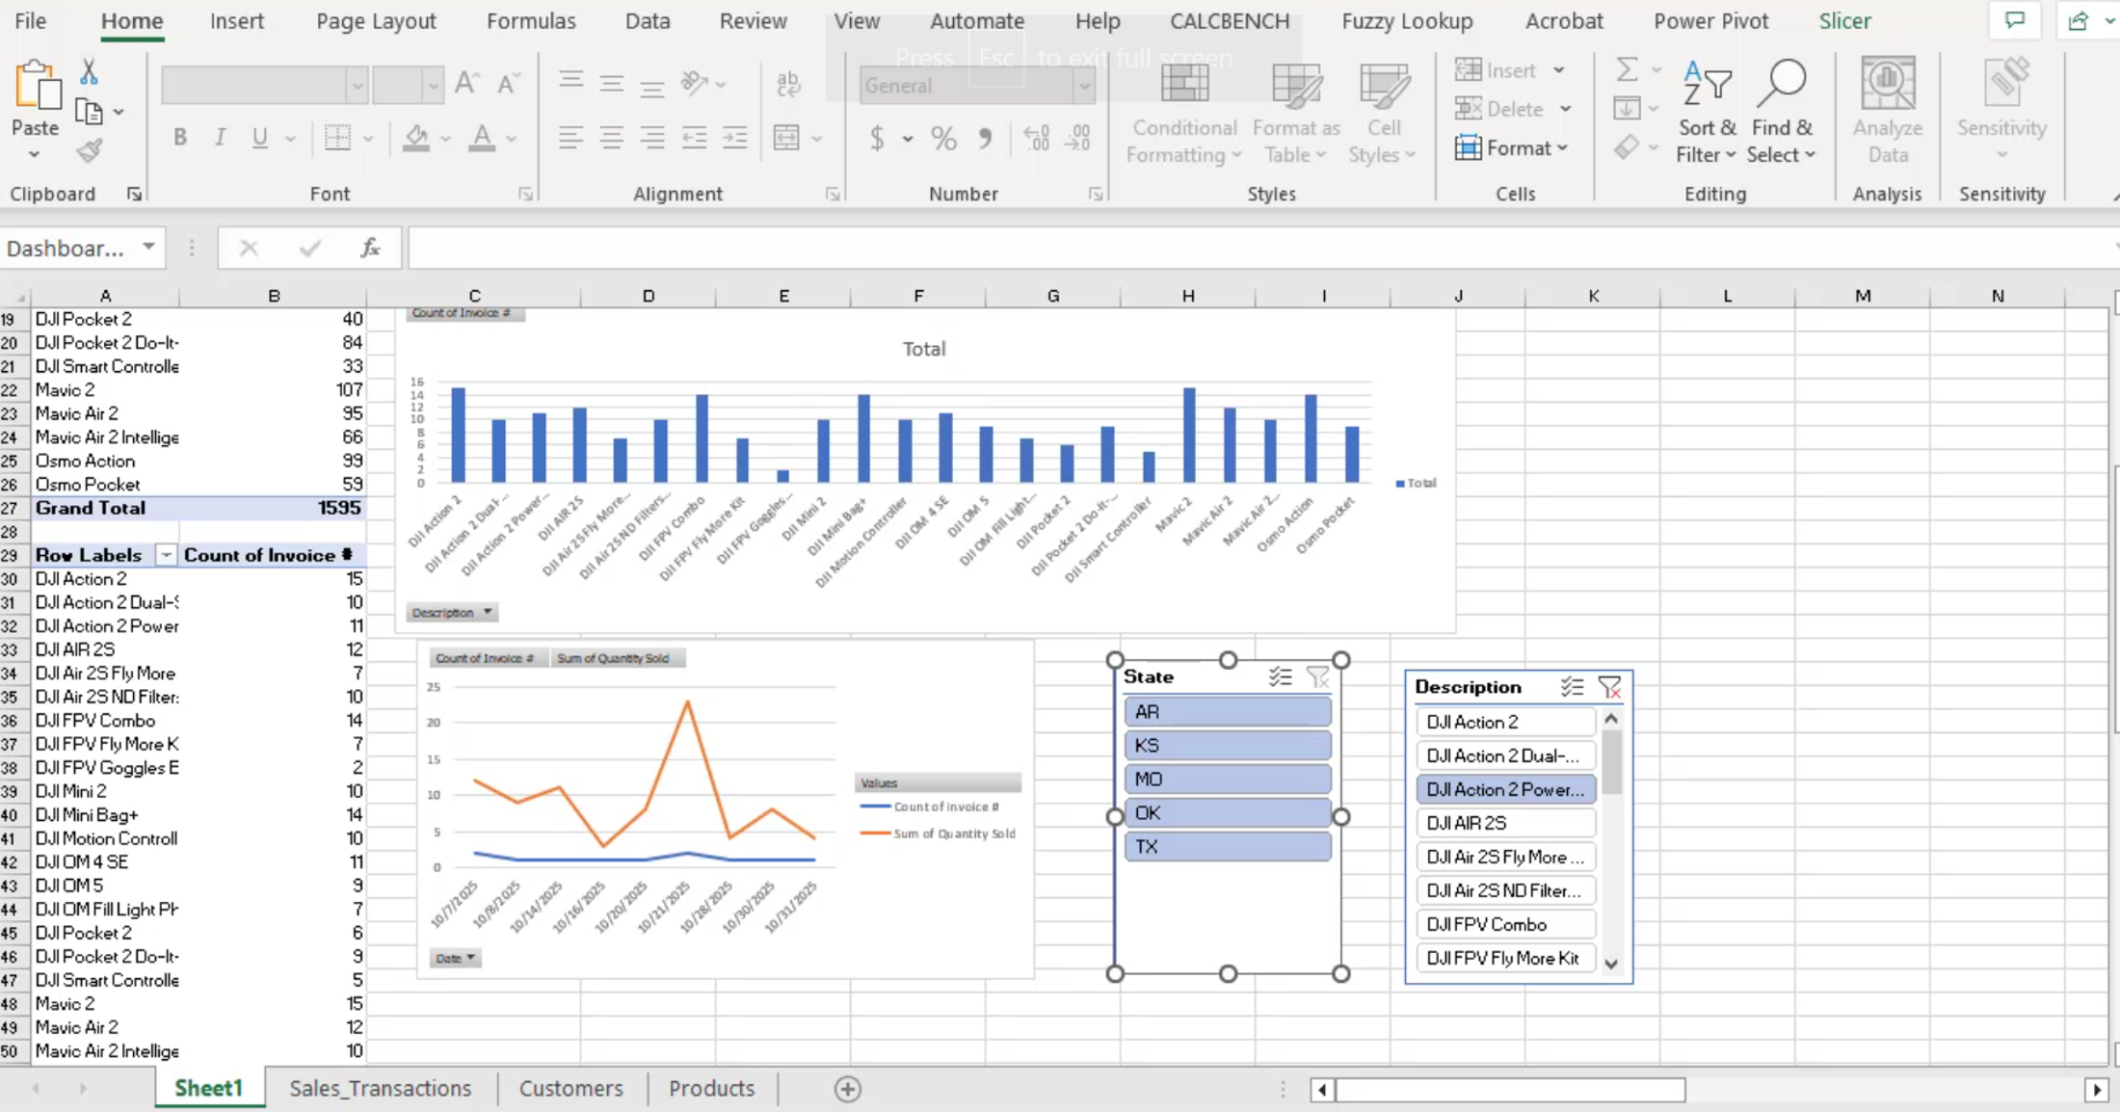Select the Format Painter tool
The height and width of the screenshot is (1112, 2120).
click(90, 150)
